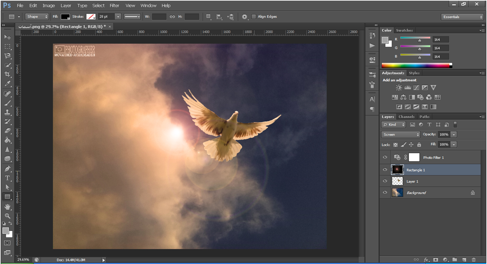Select the Eyedropper tool
This screenshot has width=487, height=264.
(7, 84)
